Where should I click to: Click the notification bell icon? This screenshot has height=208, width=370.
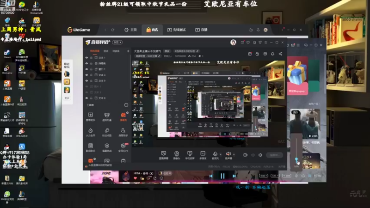(x=272, y=54)
